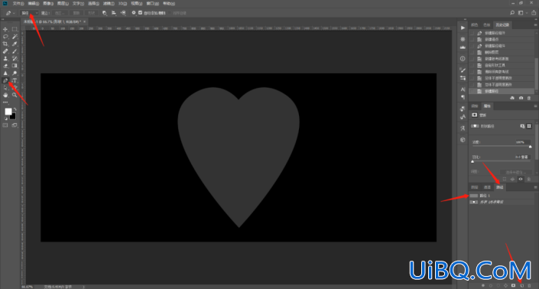
Task: Select the Eyedropper tool
Action: [15, 44]
